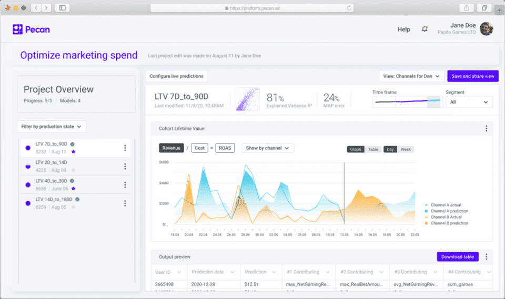505x299 pixels.
Task: Click Save and share view button
Action: (x=472, y=76)
